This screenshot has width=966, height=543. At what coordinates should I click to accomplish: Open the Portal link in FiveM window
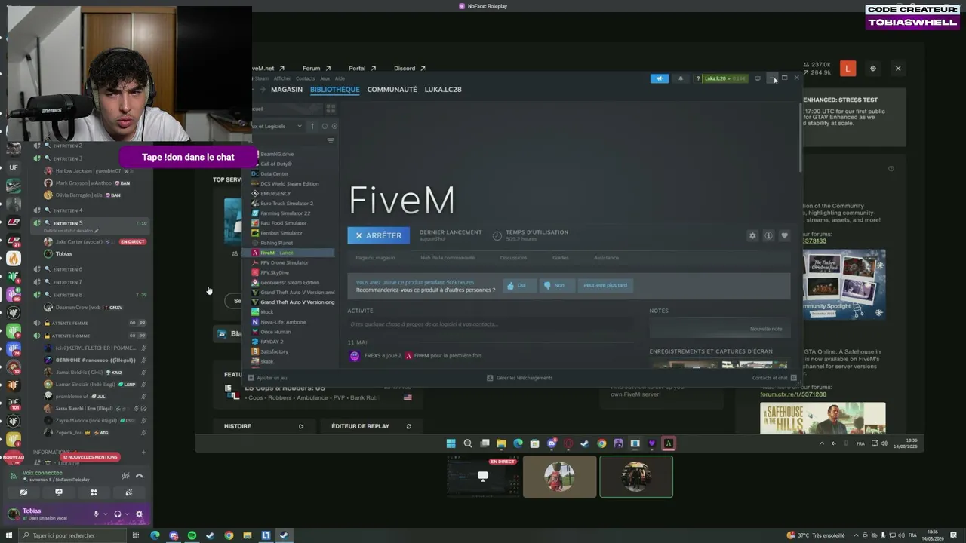pyautogui.click(x=362, y=69)
